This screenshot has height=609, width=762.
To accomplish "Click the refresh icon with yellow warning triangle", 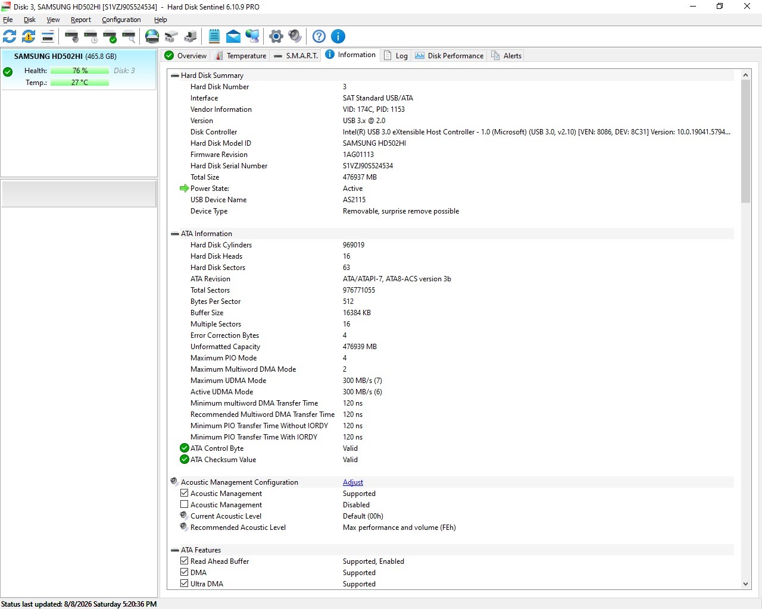I will (x=29, y=36).
